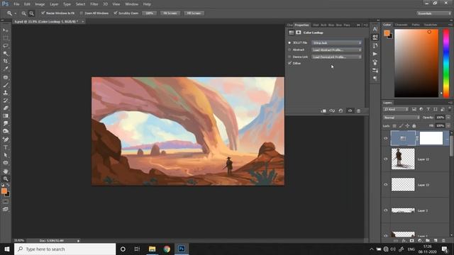The image size is (454, 255).
Task: Select the Lasso tool
Action: (6, 45)
